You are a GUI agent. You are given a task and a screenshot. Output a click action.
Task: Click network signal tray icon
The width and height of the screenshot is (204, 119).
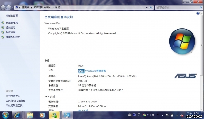pyautogui.click(x=177, y=115)
